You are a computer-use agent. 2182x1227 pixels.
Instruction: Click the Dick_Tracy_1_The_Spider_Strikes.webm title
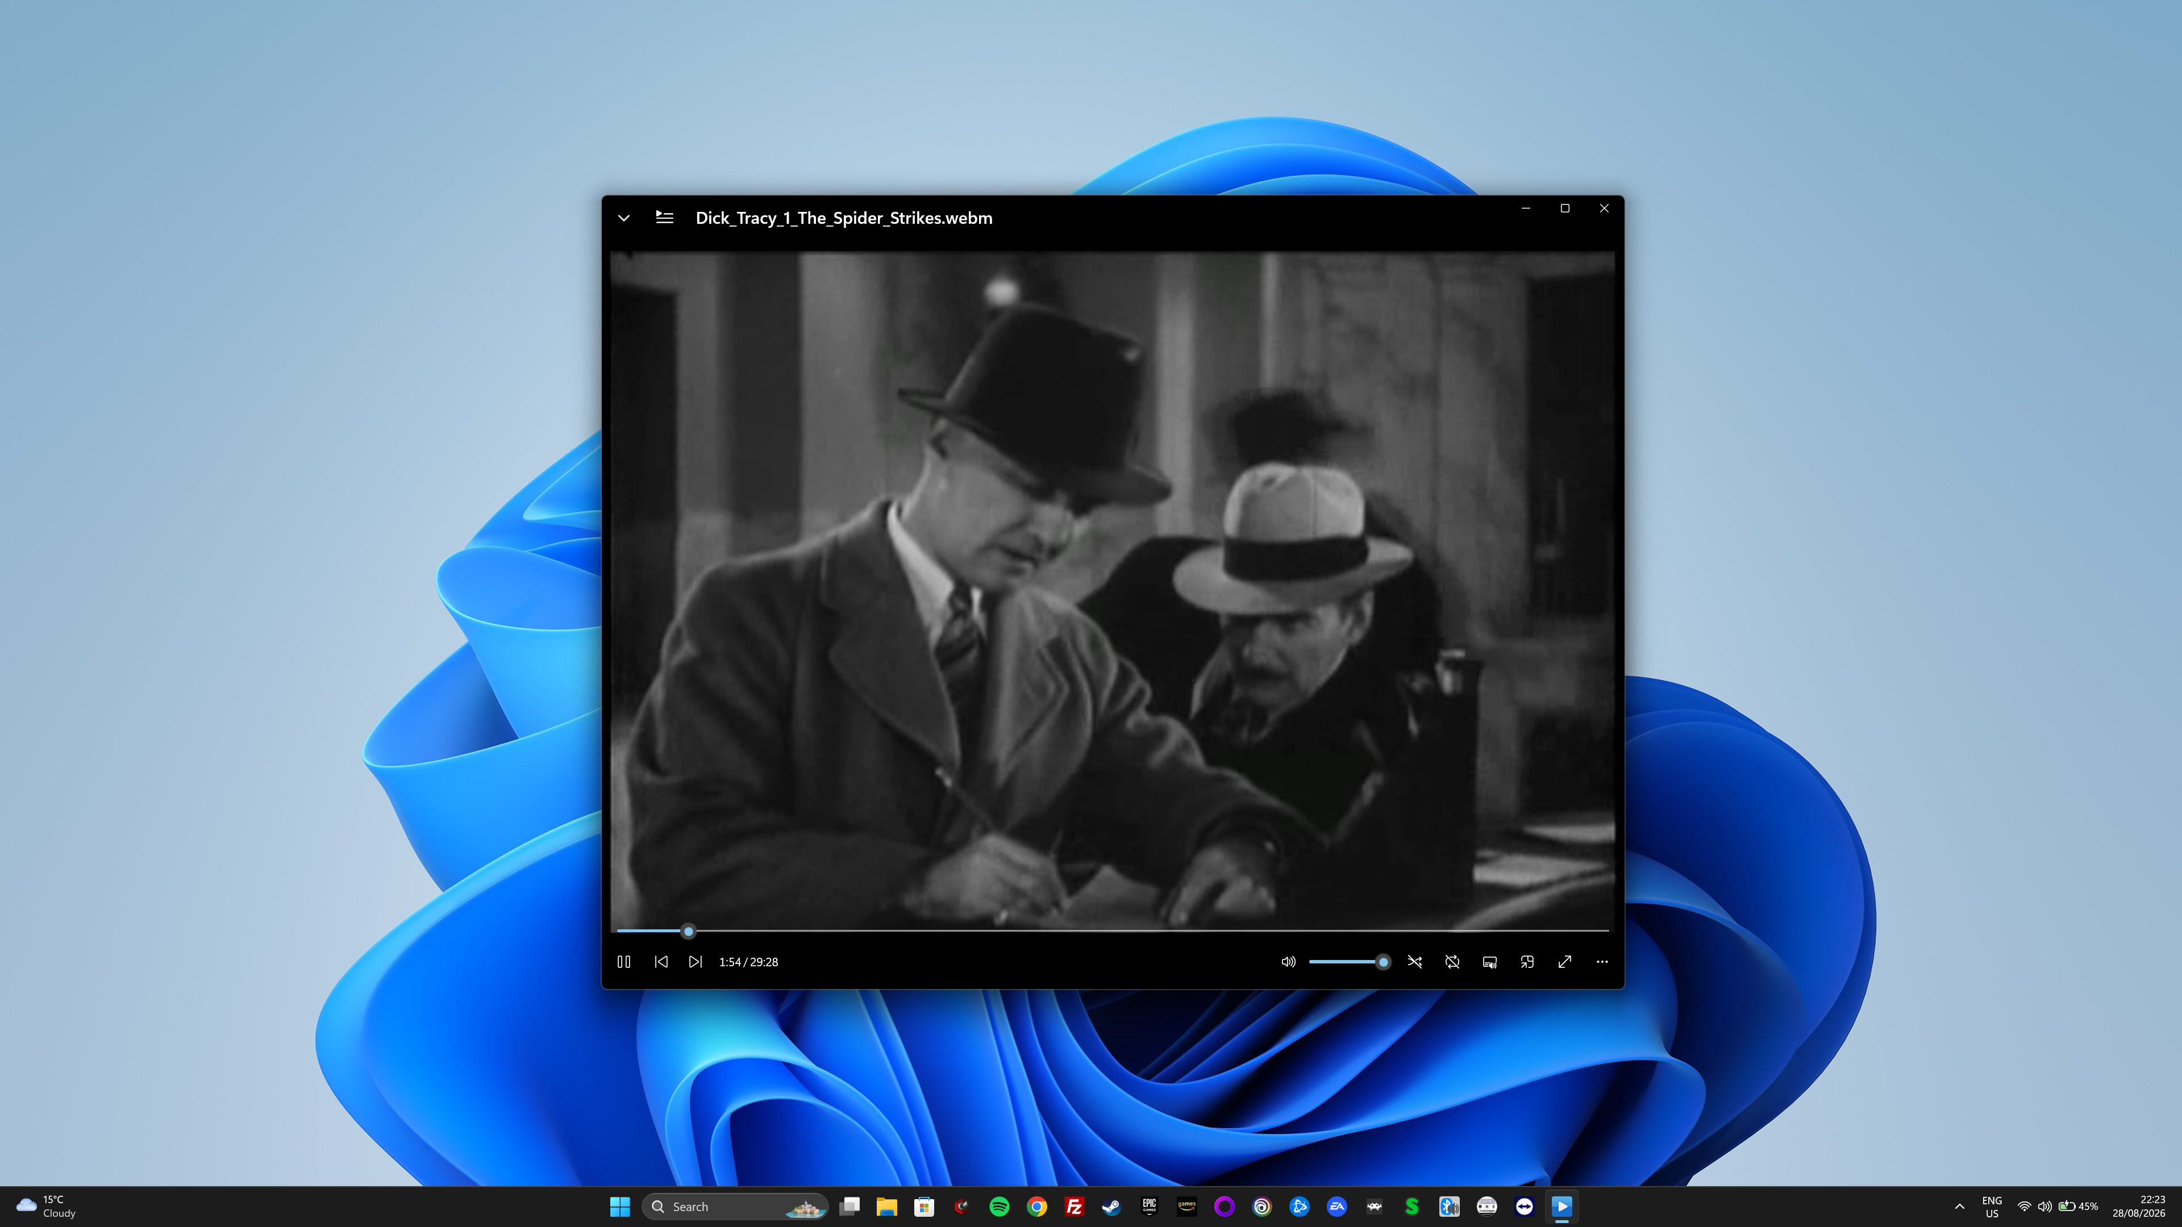click(844, 219)
